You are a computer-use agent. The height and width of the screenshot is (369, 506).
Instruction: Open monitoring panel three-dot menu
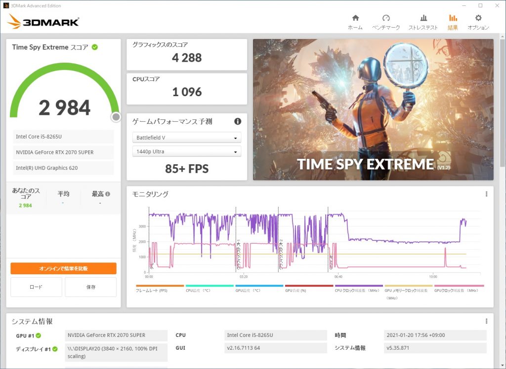(x=486, y=194)
